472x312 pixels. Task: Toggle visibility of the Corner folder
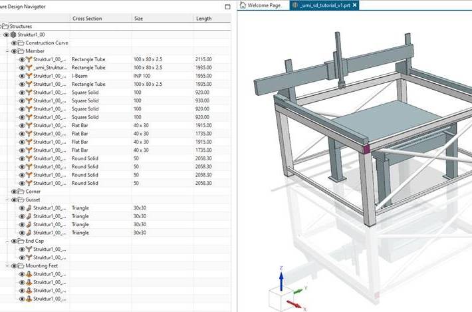pyautogui.click(x=14, y=192)
